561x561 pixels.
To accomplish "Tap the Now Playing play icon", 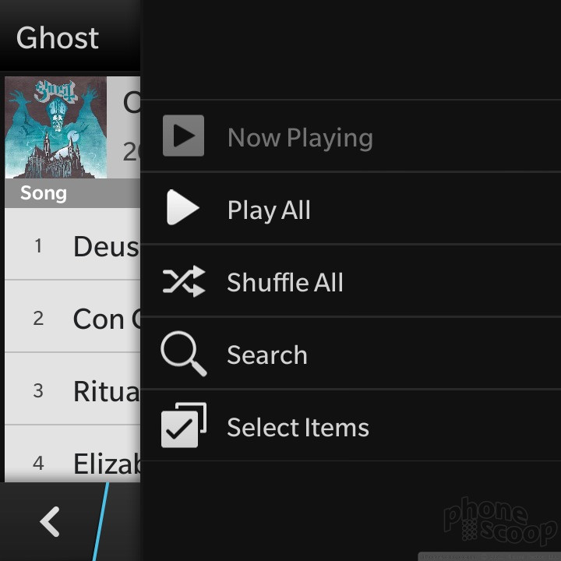I will [x=183, y=136].
